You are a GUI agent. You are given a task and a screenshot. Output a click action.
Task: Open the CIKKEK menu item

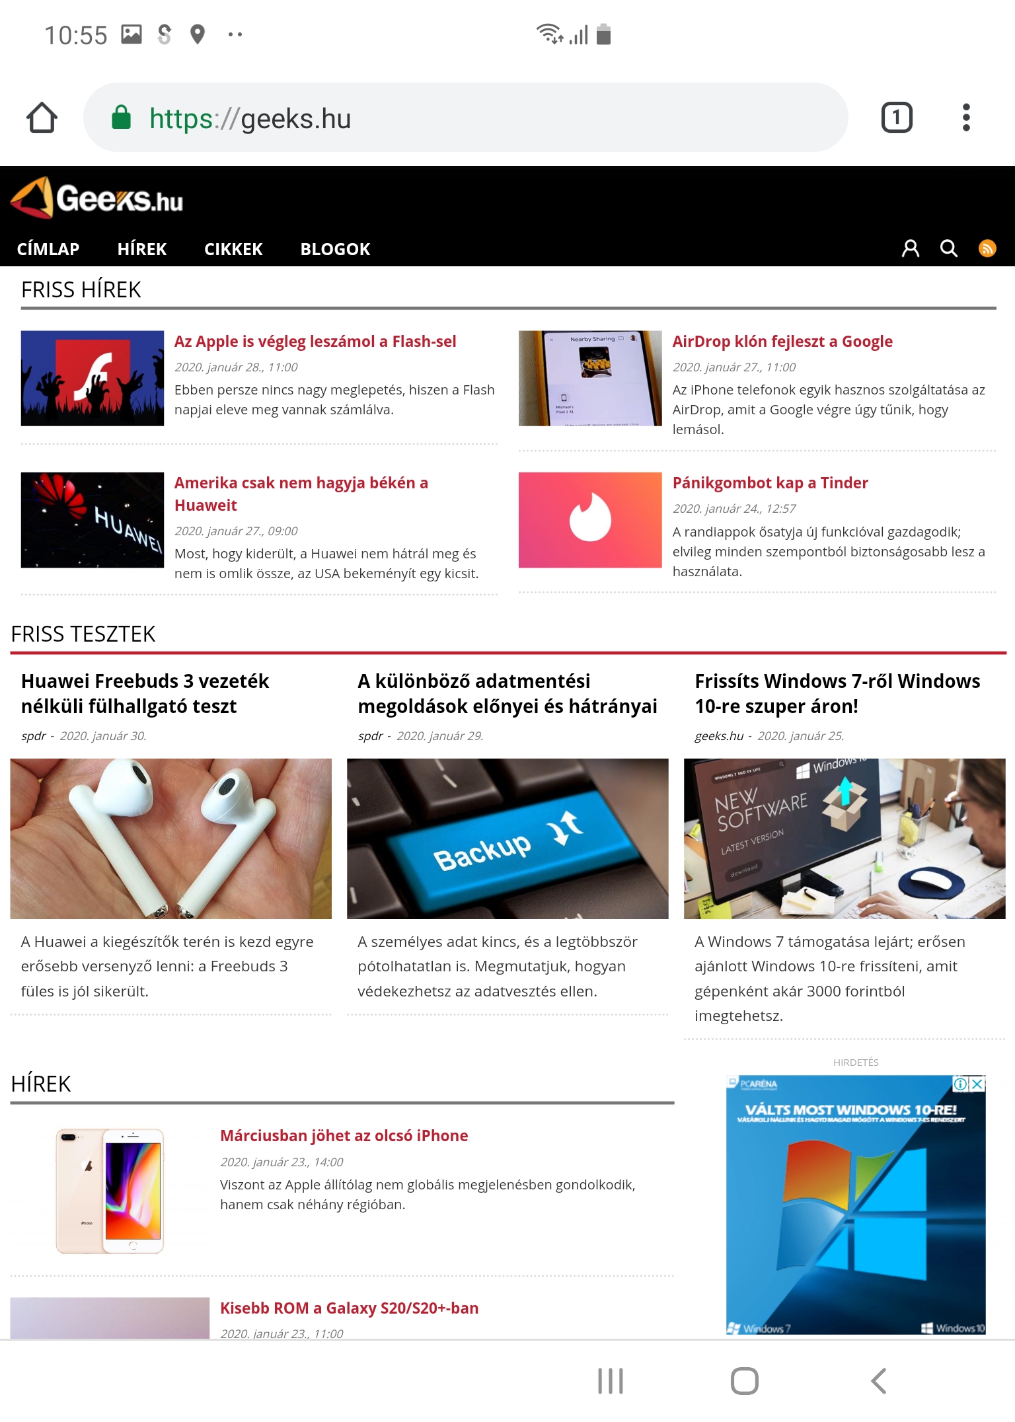pos(233,249)
